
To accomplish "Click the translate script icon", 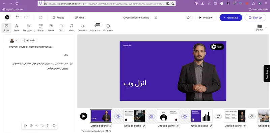I will click(43, 126).
